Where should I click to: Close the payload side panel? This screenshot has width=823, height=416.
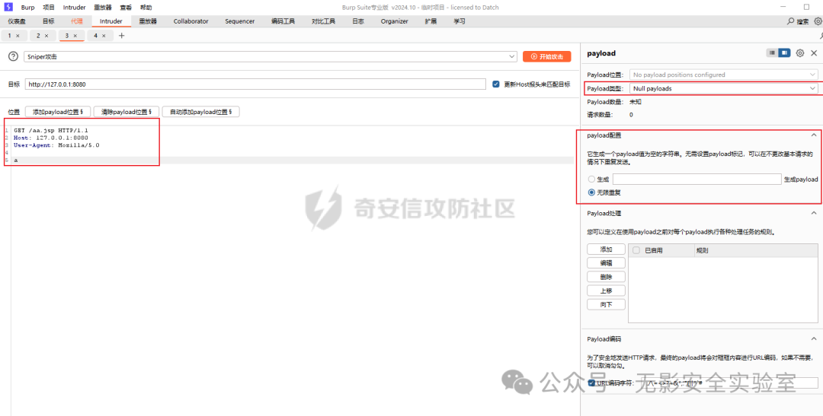pos(814,53)
